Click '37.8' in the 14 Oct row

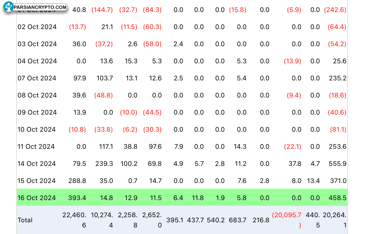[295, 164]
